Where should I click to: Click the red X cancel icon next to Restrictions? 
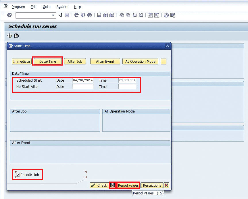pyautogui.click(x=166, y=185)
